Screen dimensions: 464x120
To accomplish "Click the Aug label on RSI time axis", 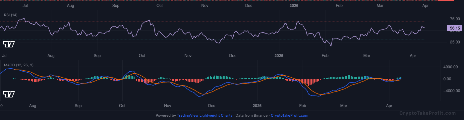I will point(51,56).
